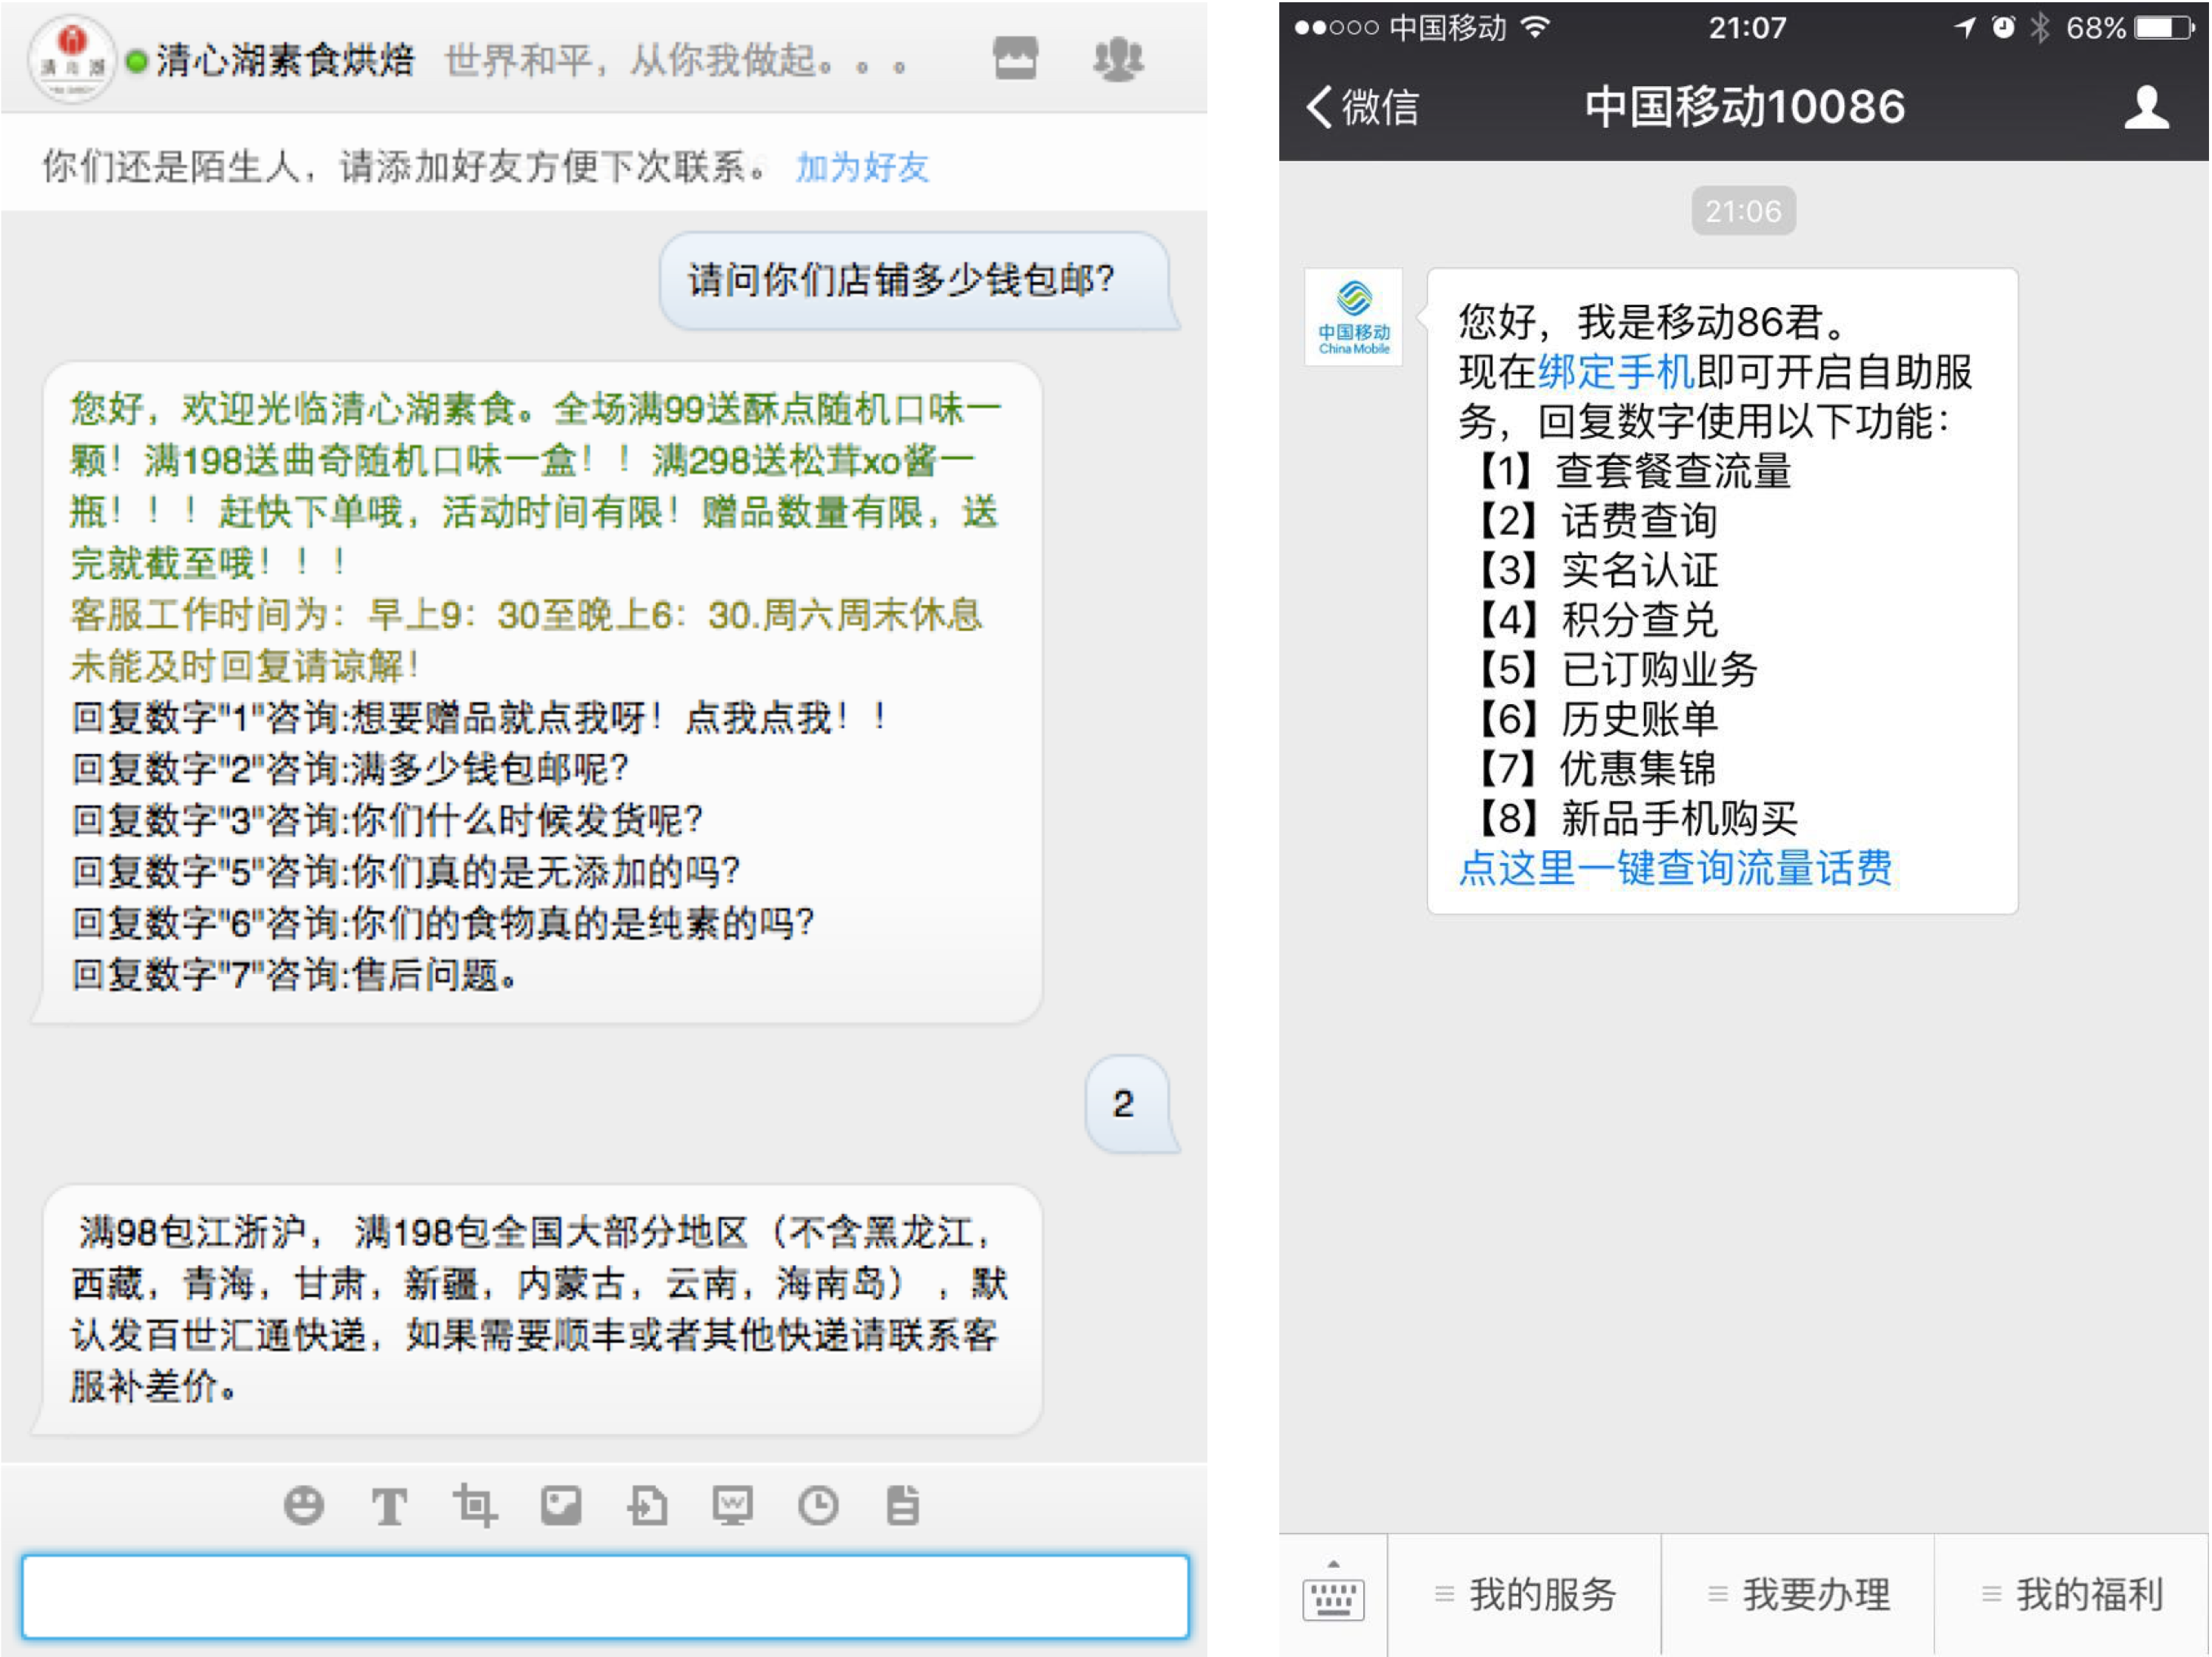This screenshot has height=1657, width=2212.
Task: Click the screen sharing monitor icon
Action: tap(732, 1505)
